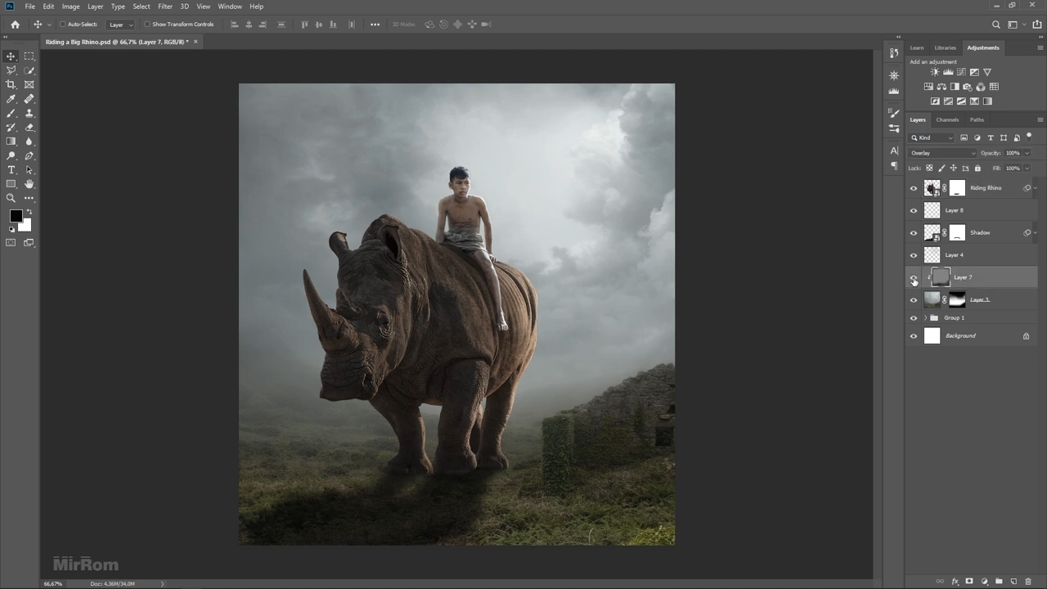Image resolution: width=1047 pixels, height=589 pixels.
Task: Open the Overlay blend mode dropdown
Action: coord(943,153)
